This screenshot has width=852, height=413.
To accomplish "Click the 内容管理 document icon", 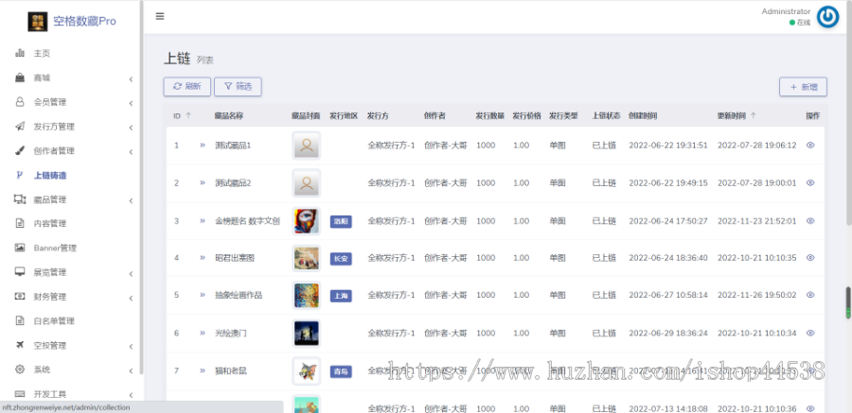I will tap(20, 224).
